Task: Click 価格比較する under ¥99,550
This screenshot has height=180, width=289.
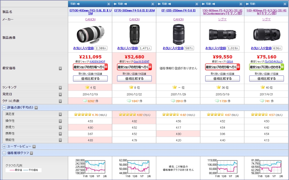Action: [222, 79]
